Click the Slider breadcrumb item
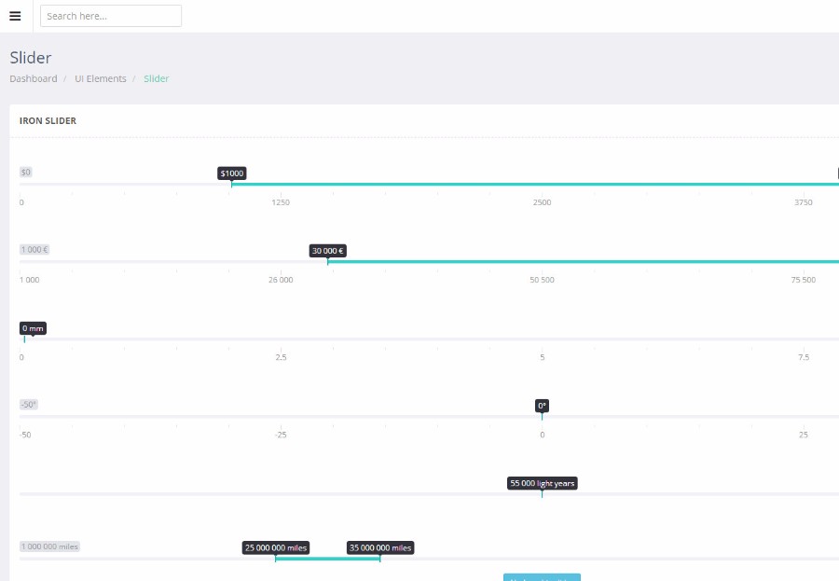Image resolution: width=839 pixels, height=581 pixels. pyautogui.click(x=157, y=78)
